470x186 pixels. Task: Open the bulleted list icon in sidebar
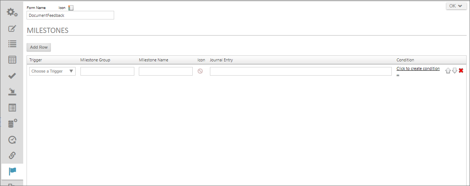(12, 44)
